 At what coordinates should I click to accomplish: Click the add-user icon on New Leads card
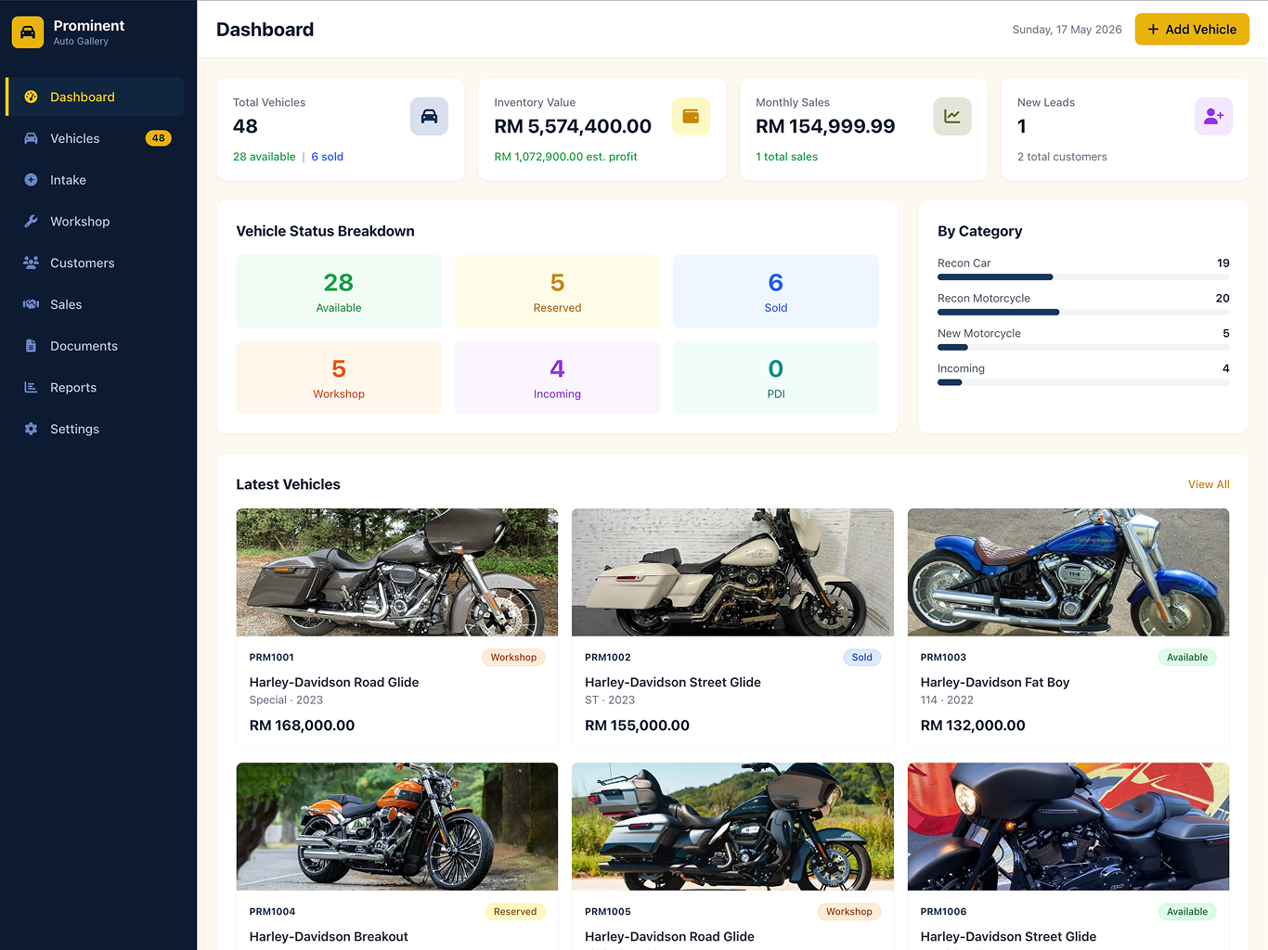coord(1213,116)
